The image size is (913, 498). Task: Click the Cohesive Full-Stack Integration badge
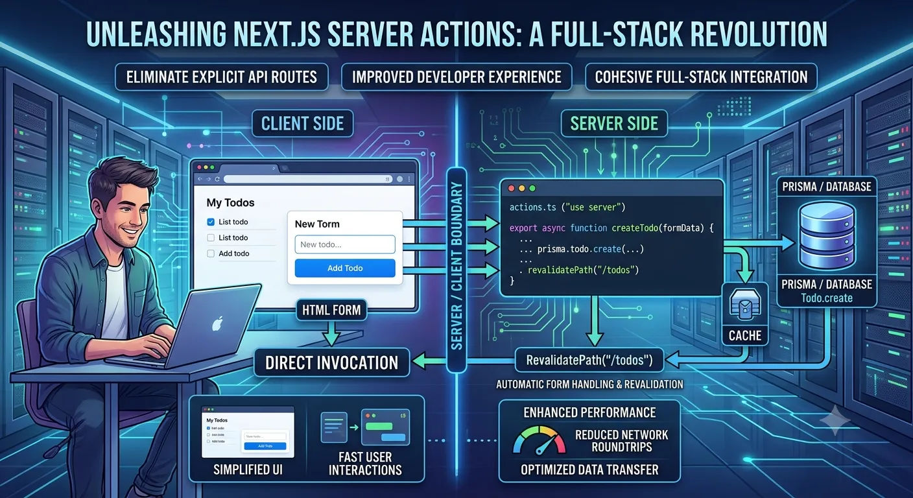point(701,78)
